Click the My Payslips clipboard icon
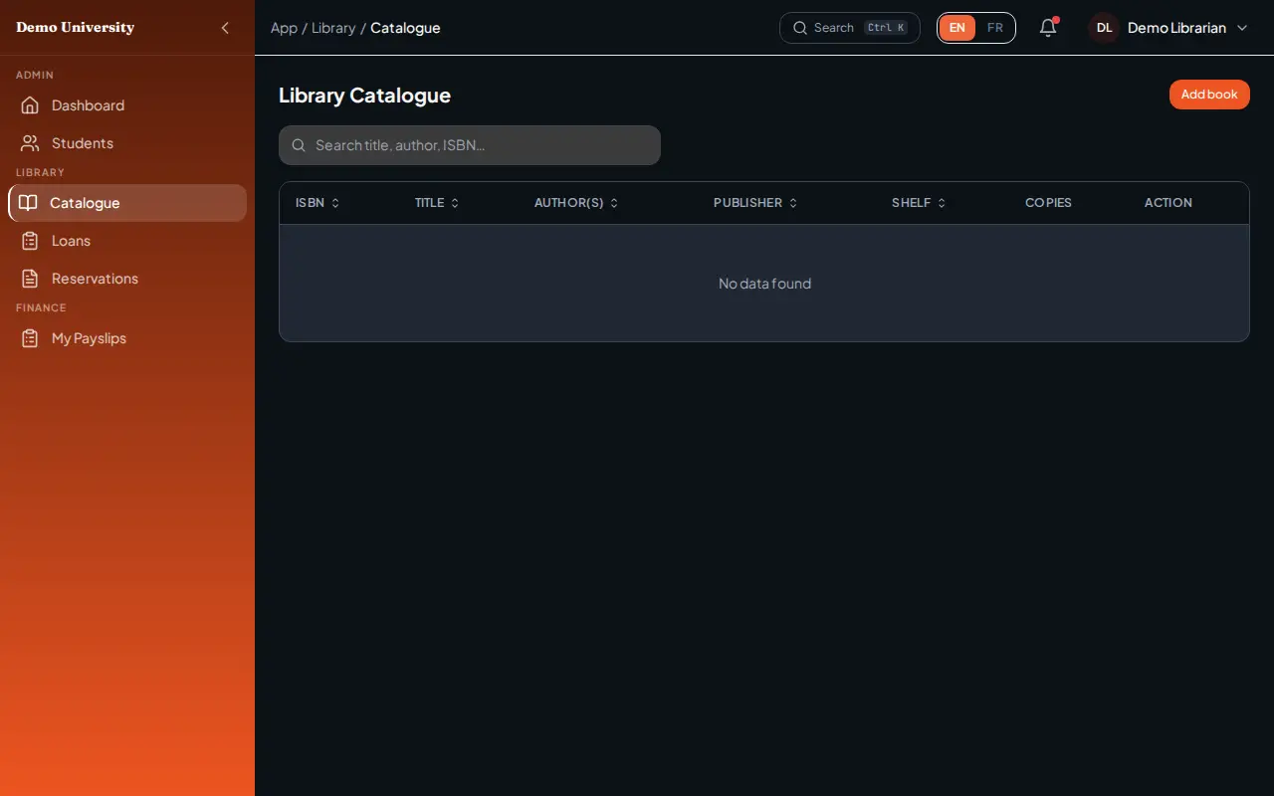The image size is (1274, 796). click(x=30, y=338)
